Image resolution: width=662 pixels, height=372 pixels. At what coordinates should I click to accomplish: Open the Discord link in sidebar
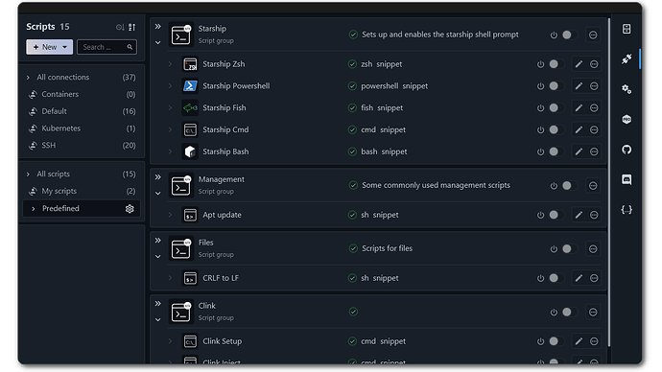click(x=627, y=179)
